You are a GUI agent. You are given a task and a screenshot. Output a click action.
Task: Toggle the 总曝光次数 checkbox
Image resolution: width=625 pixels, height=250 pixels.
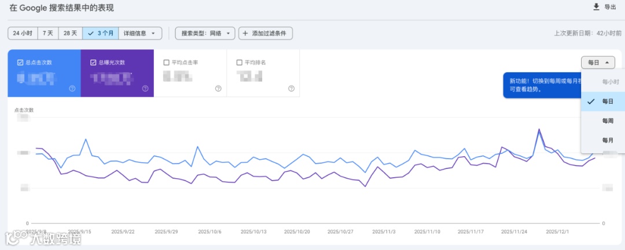point(93,62)
